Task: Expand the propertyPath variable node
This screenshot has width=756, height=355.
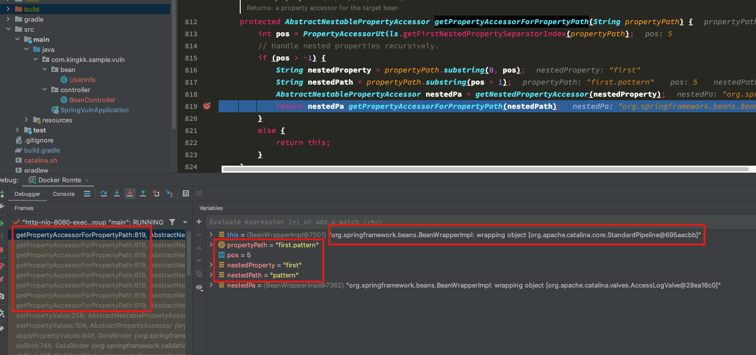Action: pos(212,245)
